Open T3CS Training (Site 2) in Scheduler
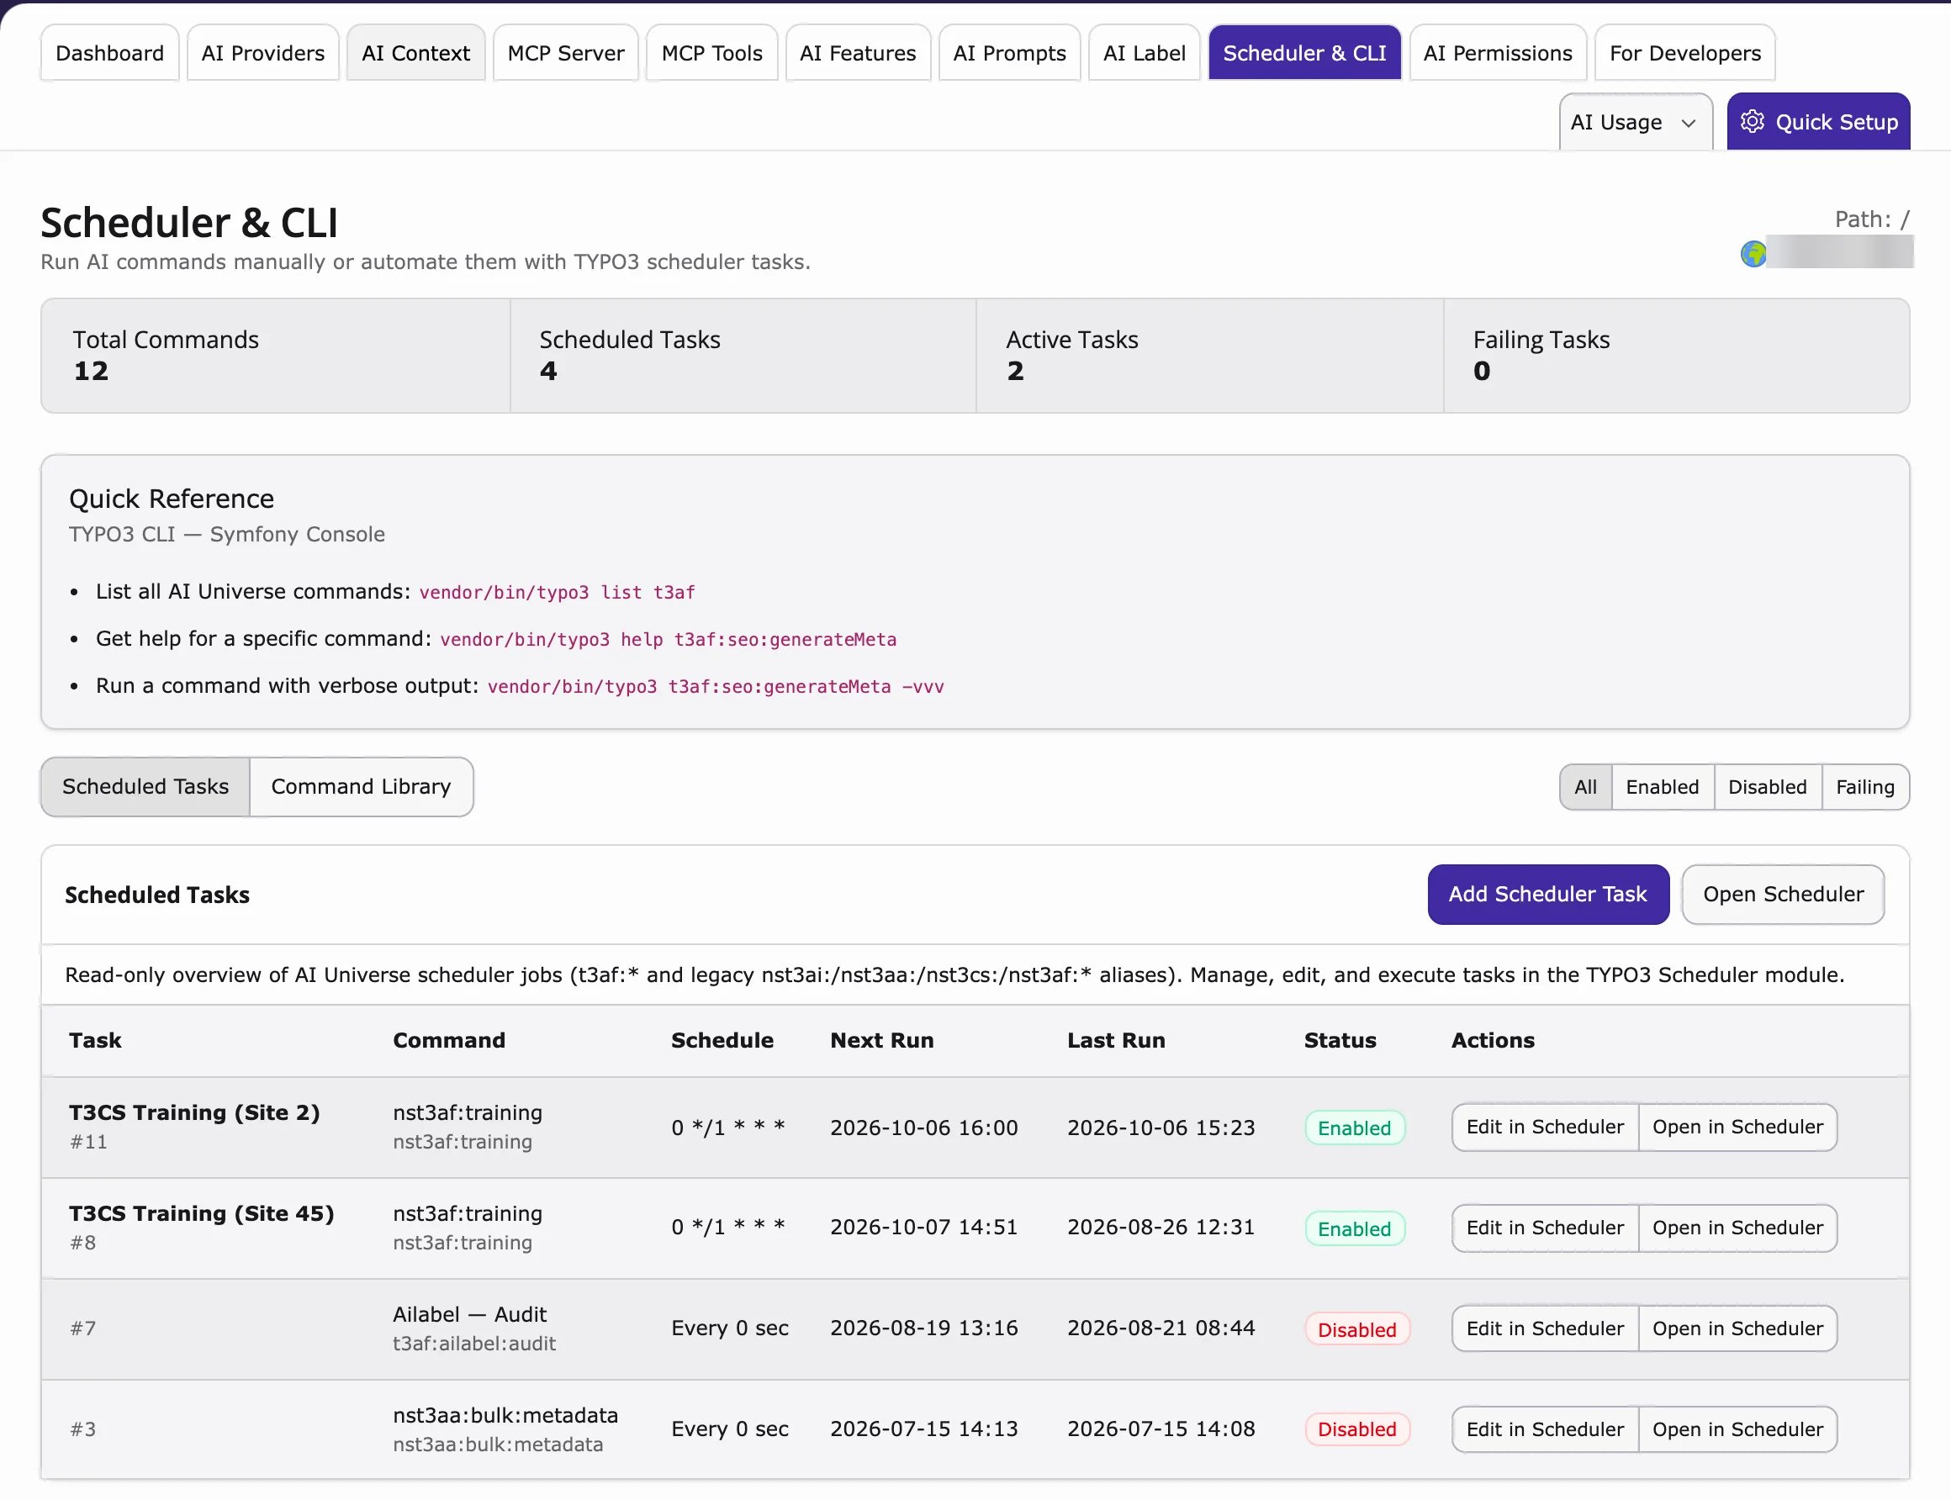 pos(1737,1127)
